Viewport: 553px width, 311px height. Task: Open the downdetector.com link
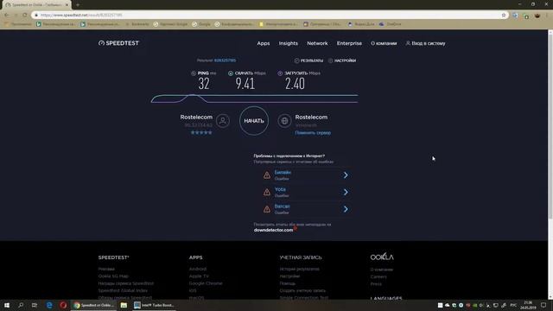coord(273,230)
